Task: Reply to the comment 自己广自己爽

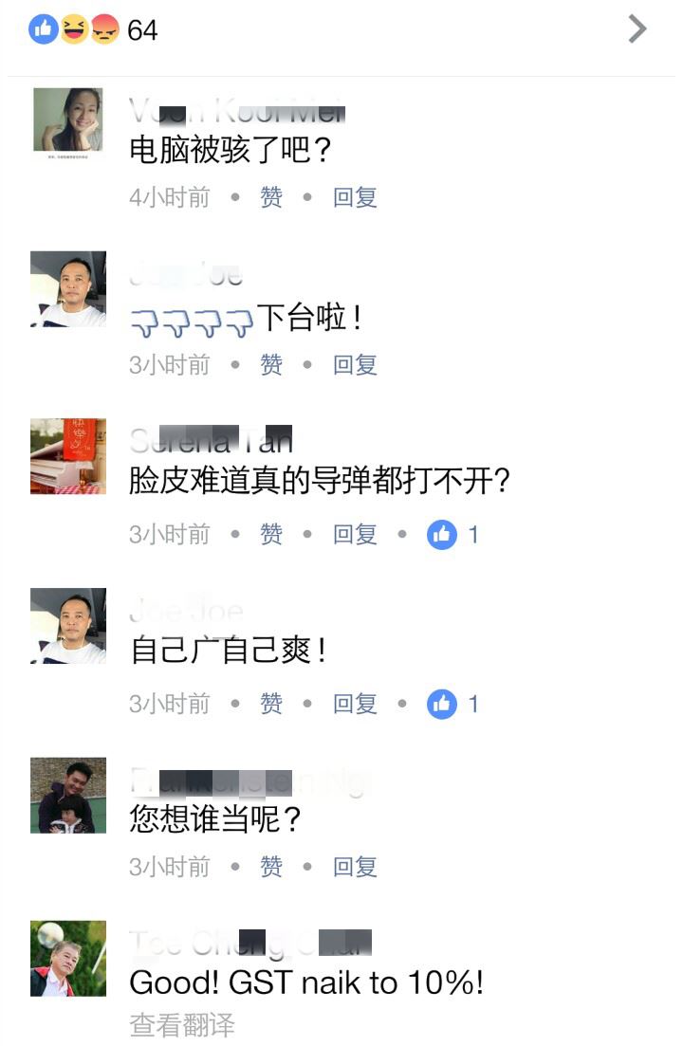Action: pos(355,704)
